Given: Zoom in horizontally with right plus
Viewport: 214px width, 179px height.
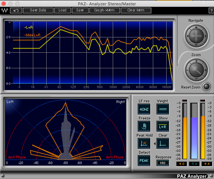Looking at the screenshot, I should (206, 70).
